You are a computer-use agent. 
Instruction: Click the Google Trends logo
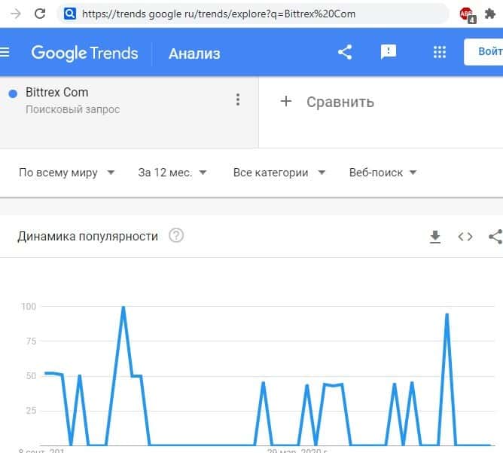tap(84, 53)
